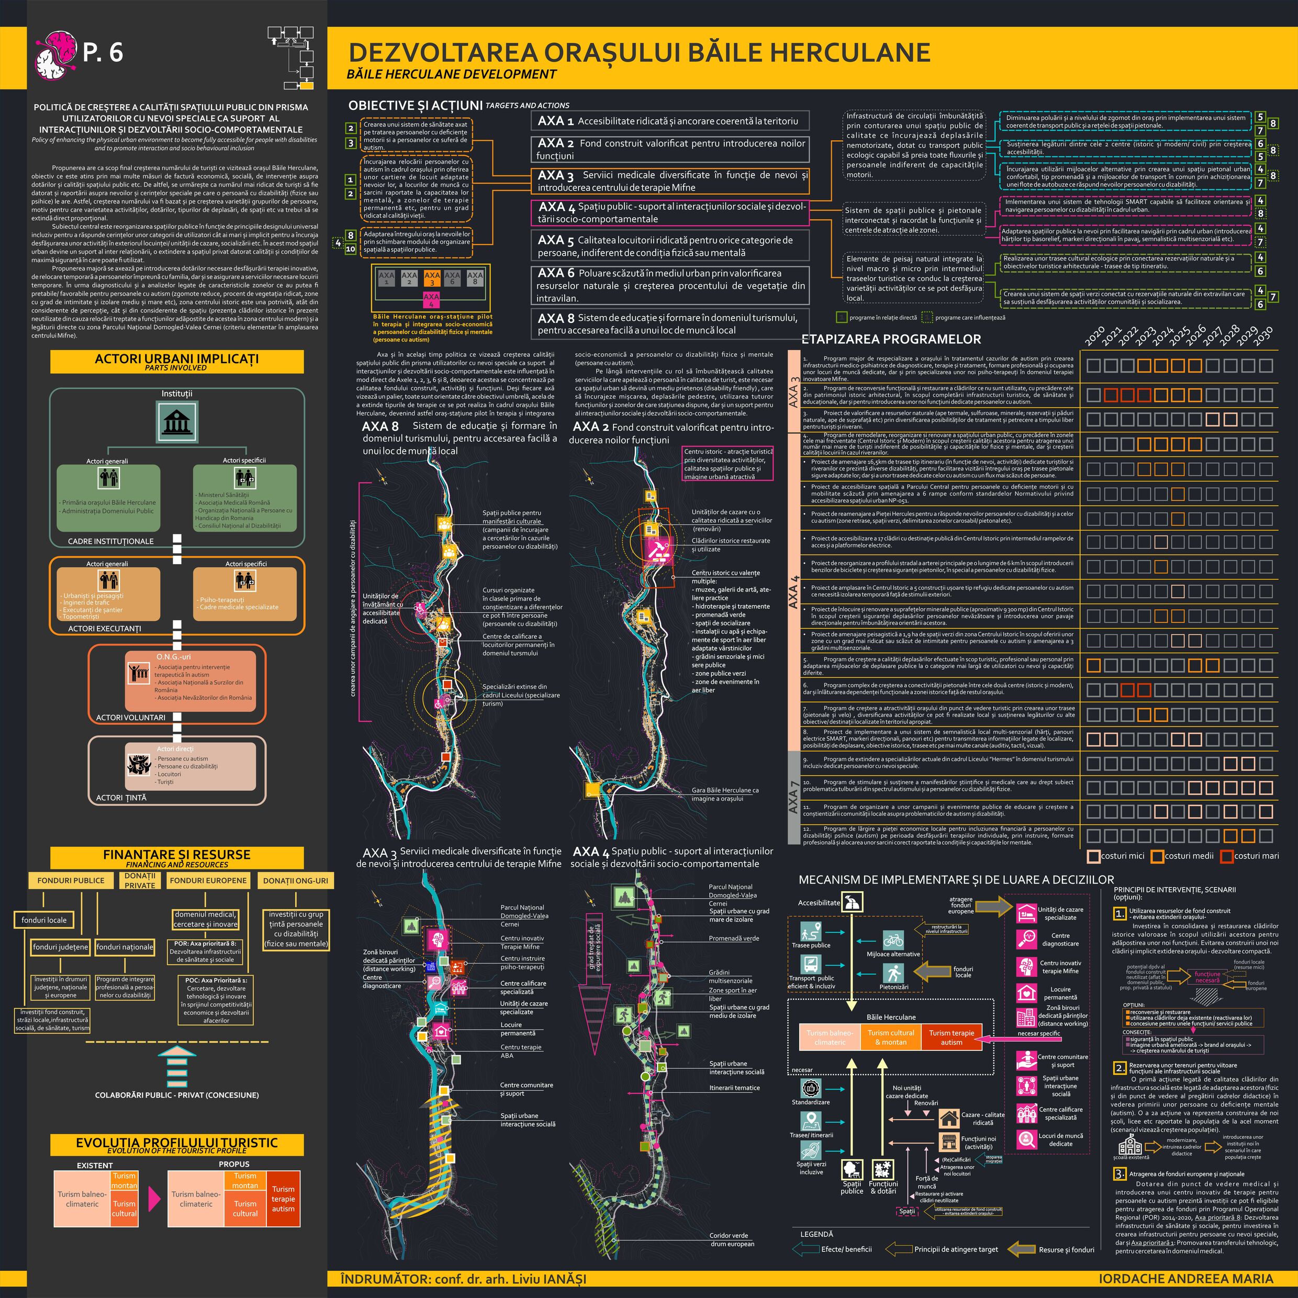
Task: Click the domeniul medical, cercetare și inovare box
Action: coord(206,919)
